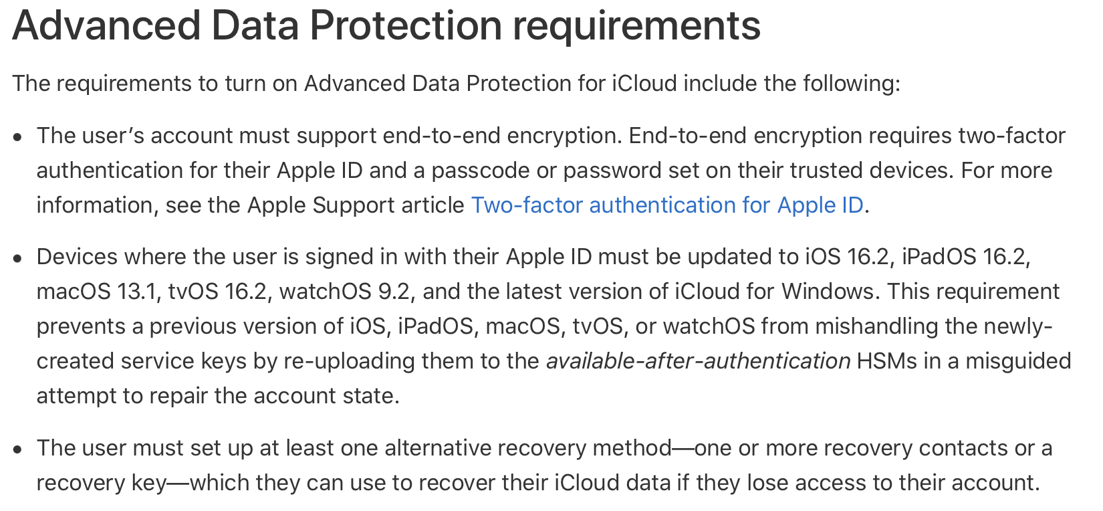
Task: Click 'attempt to repair the account state' line
Action: (x=218, y=396)
